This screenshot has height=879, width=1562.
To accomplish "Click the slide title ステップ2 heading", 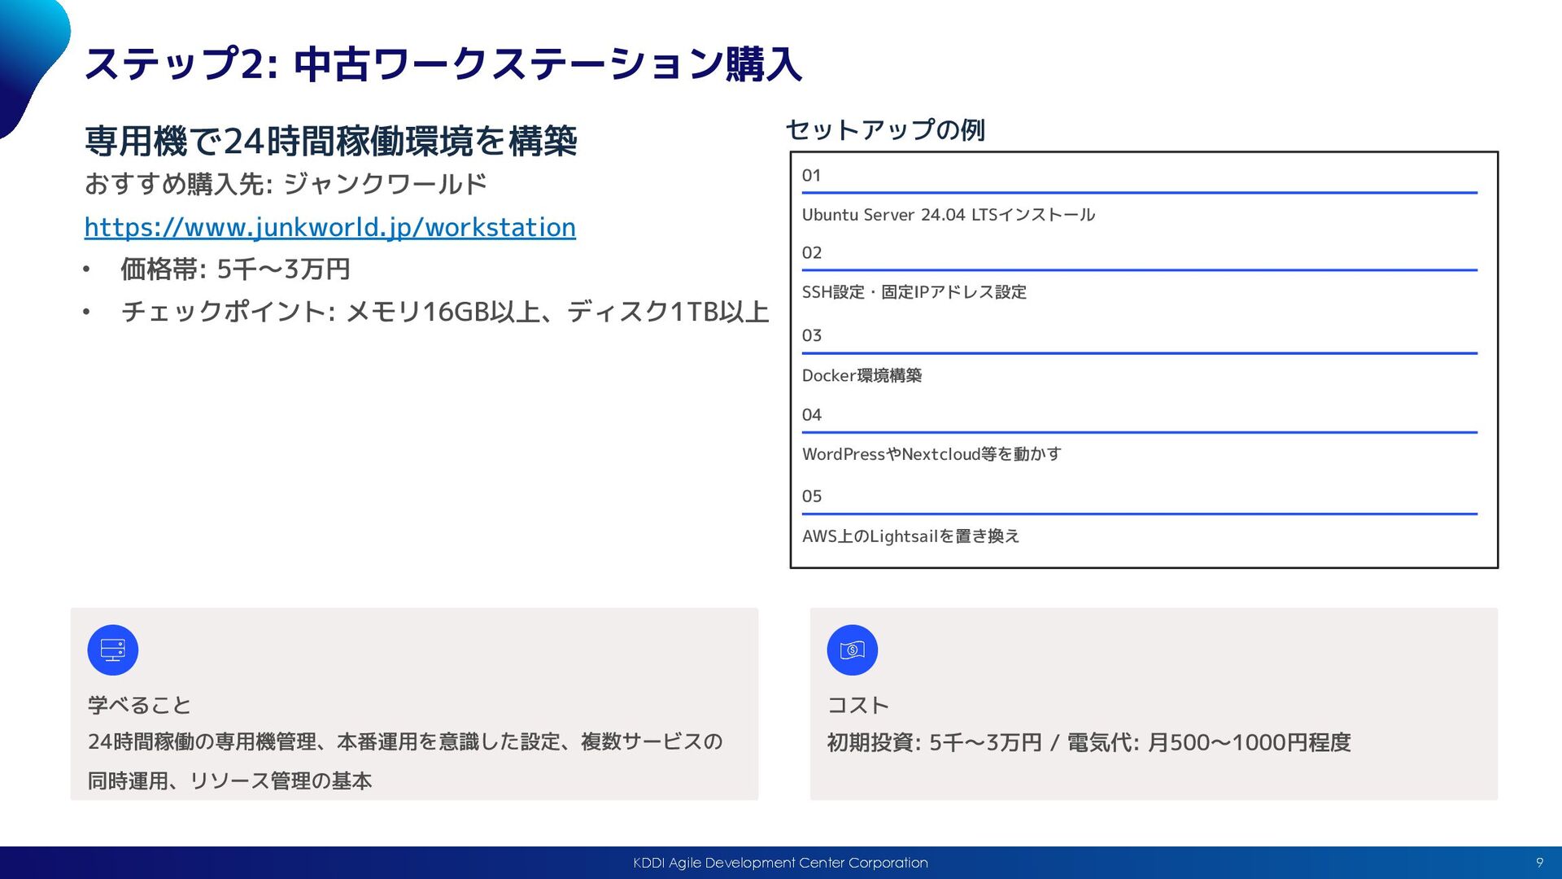I will (443, 63).
